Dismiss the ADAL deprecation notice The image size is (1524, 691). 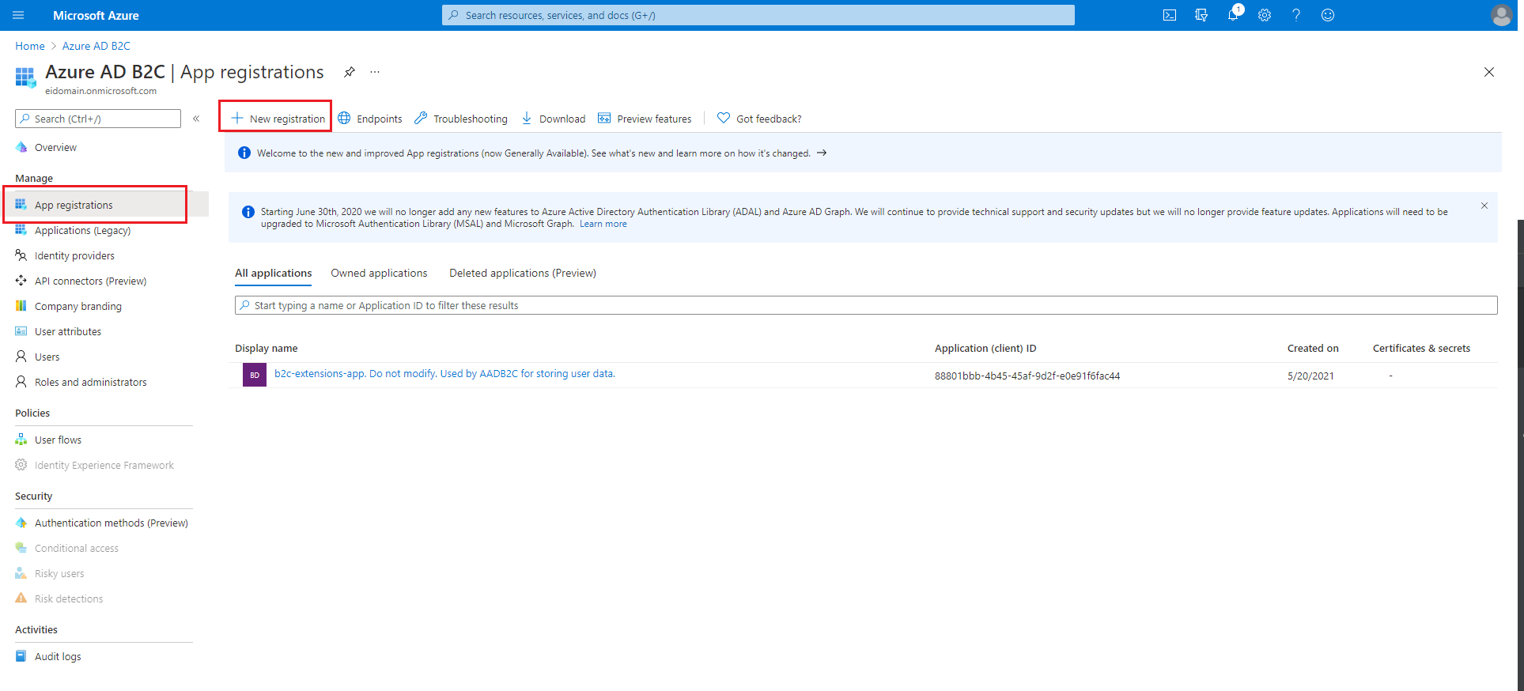pos(1484,206)
